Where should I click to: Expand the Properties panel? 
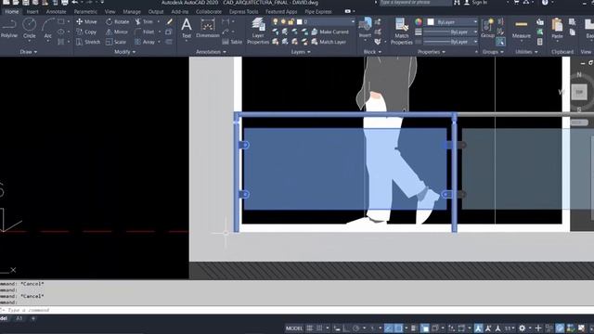[x=431, y=52]
